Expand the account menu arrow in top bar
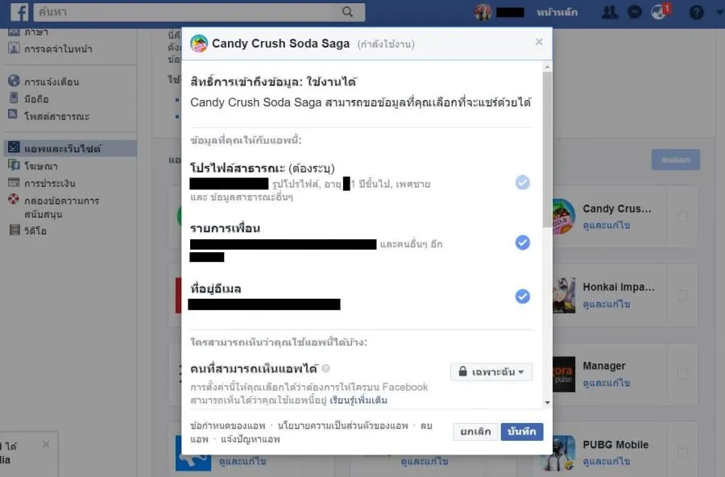This screenshot has height=477, width=725. pos(719,13)
